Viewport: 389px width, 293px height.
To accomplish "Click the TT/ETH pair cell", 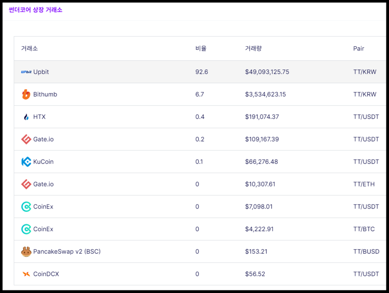I will pos(364,184).
